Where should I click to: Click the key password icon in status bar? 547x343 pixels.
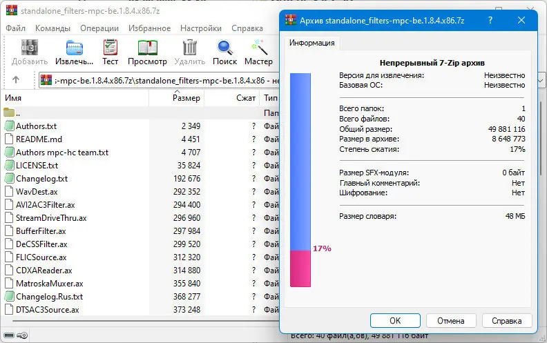22,335
